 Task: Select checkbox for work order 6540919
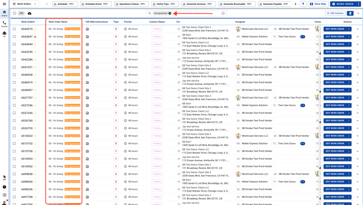(x=14, y=83)
